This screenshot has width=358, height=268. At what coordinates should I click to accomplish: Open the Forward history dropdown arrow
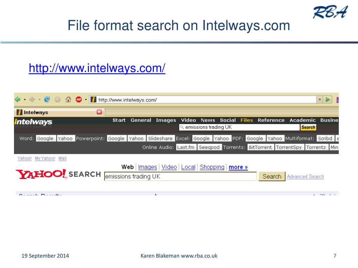[39, 99]
